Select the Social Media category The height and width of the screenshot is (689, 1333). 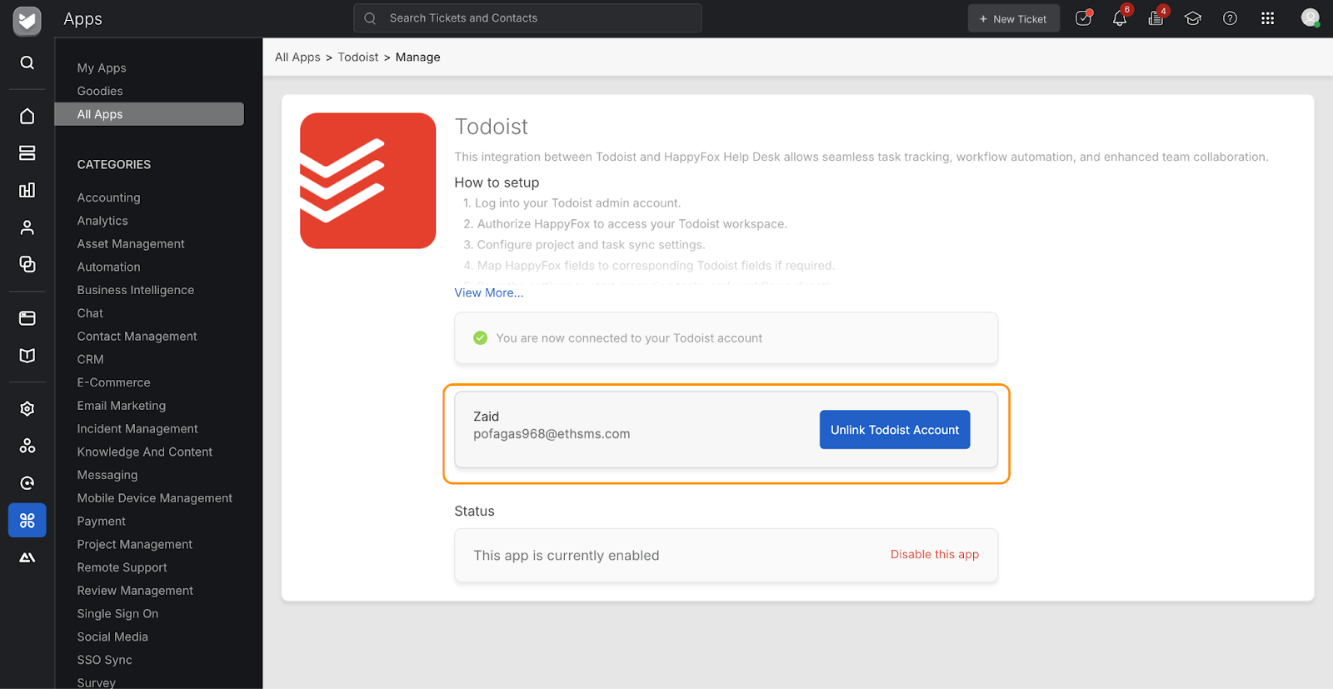112,637
